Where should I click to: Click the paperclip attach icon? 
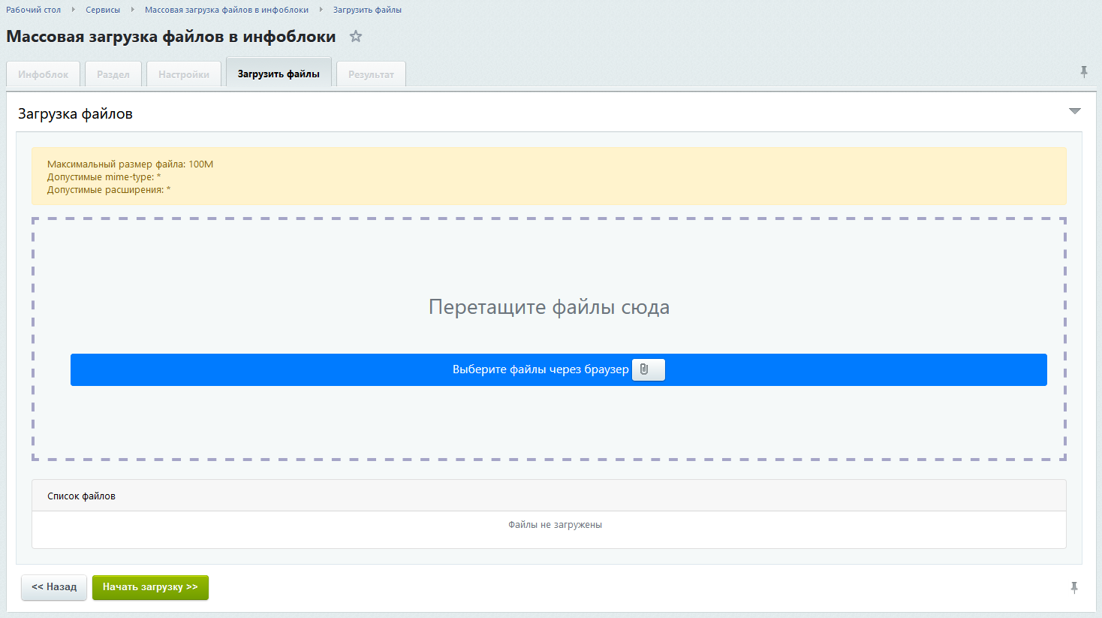(648, 369)
